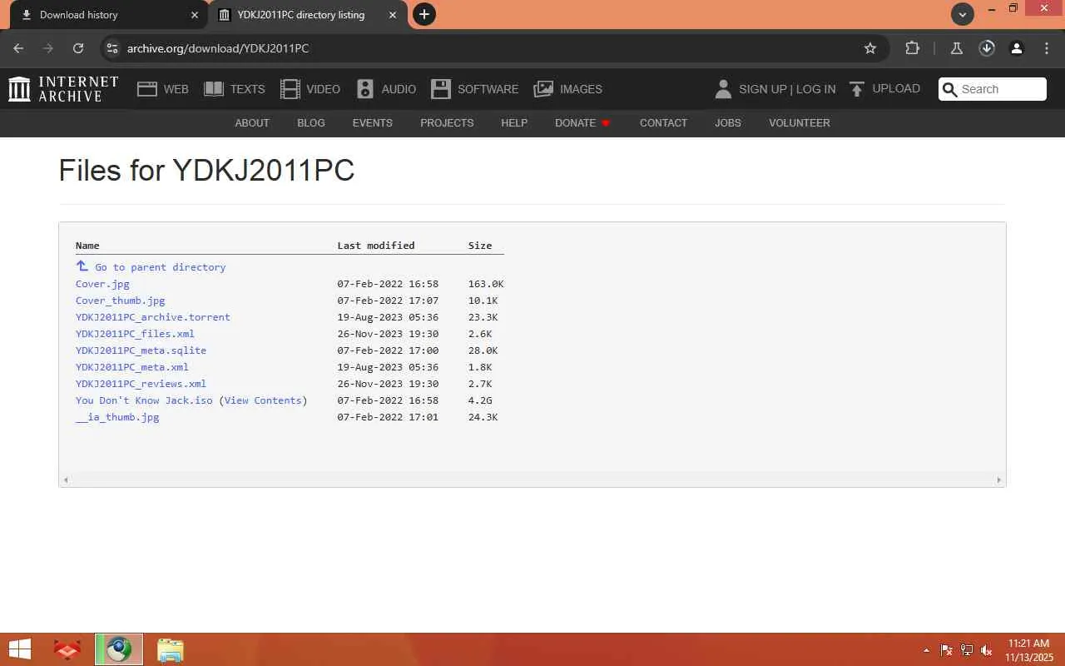
Task: Show downloads via the toolbar download icon
Action: (x=987, y=48)
